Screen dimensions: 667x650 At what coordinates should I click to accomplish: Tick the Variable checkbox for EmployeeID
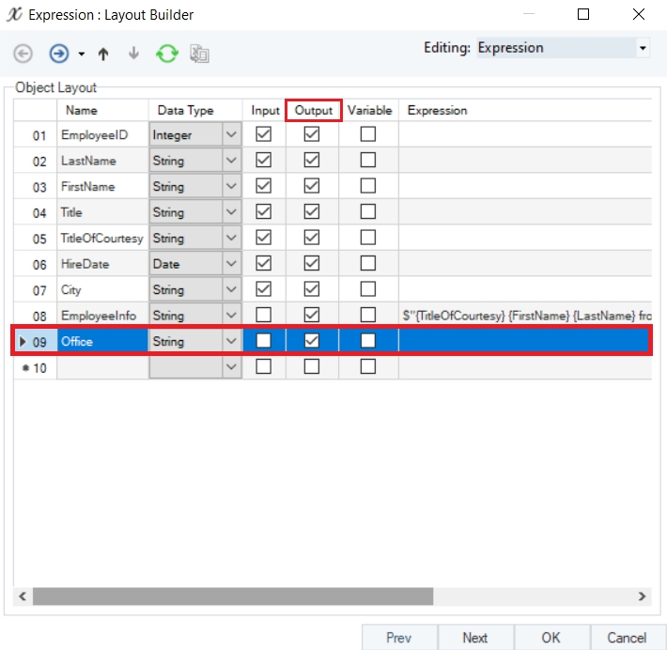click(x=368, y=134)
